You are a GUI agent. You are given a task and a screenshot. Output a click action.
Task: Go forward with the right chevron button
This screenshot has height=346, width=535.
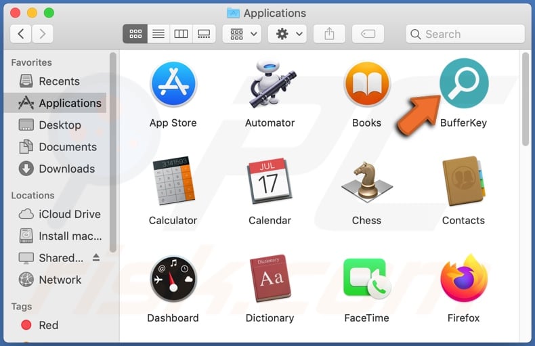(x=42, y=34)
